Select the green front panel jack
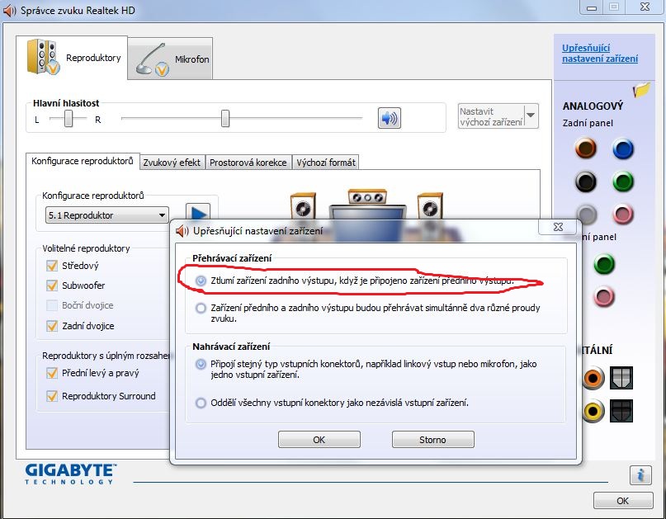This screenshot has height=519, width=666. click(x=603, y=264)
